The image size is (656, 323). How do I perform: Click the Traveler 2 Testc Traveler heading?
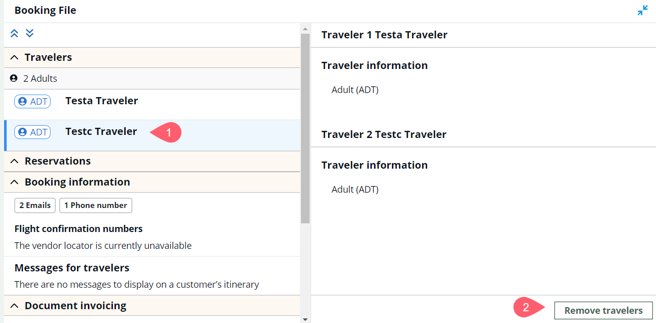(384, 134)
